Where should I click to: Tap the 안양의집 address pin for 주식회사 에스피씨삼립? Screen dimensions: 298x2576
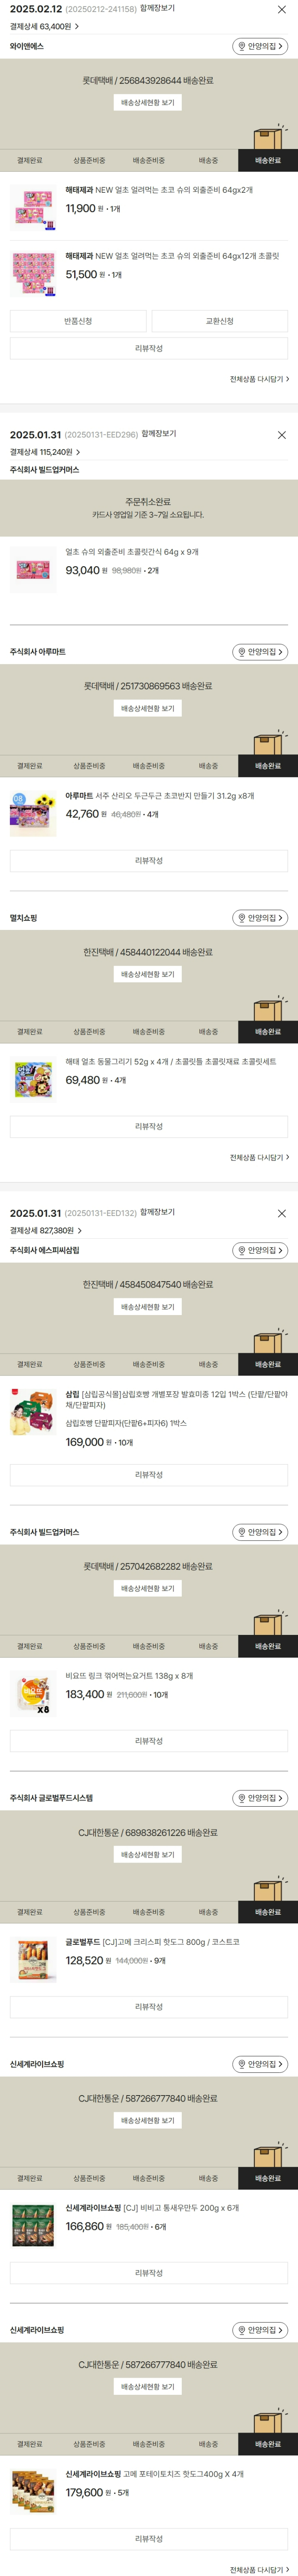(260, 1250)
